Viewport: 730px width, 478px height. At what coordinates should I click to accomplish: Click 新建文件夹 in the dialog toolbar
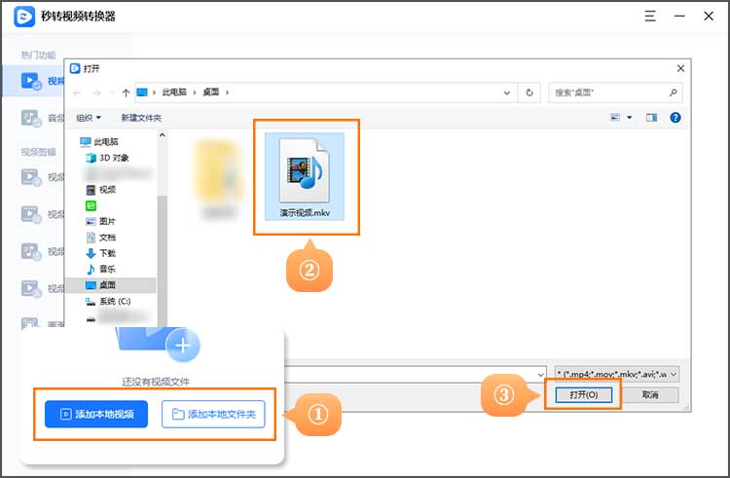(141, 118)
